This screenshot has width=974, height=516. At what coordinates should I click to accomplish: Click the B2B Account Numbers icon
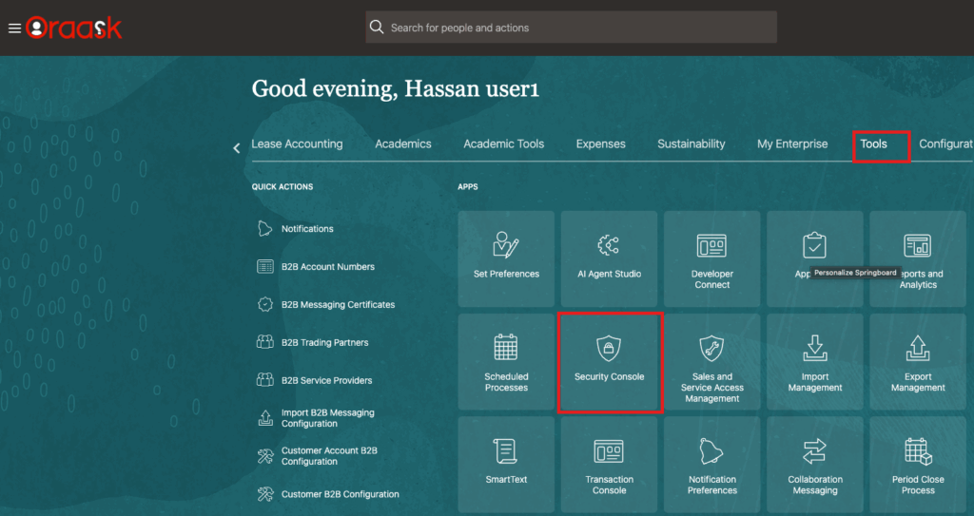(x=265, y=266)
